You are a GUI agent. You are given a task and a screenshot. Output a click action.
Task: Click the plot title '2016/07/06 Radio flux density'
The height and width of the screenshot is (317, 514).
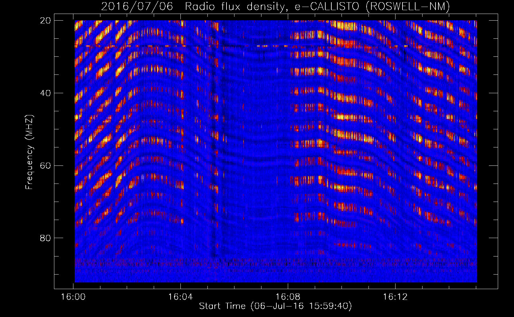point(275,6)
